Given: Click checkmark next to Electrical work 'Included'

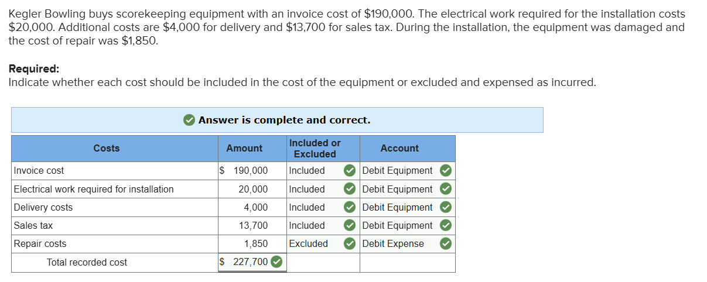Looking at the screenshot, I should click(349, 189).
